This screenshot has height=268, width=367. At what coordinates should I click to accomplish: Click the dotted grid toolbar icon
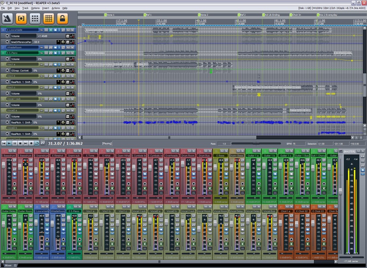[x=35, y=18]
